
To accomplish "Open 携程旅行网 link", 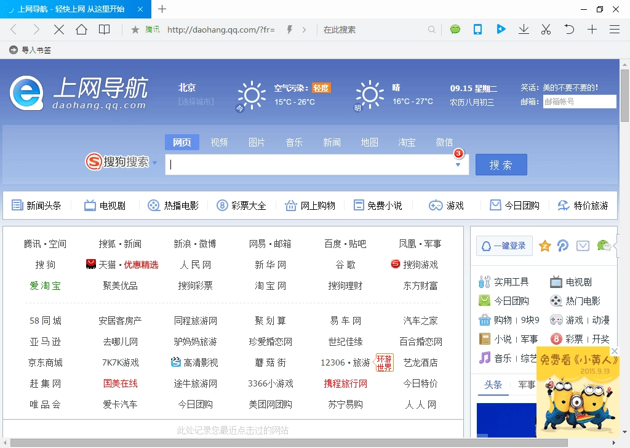I will tap(346, 384).
